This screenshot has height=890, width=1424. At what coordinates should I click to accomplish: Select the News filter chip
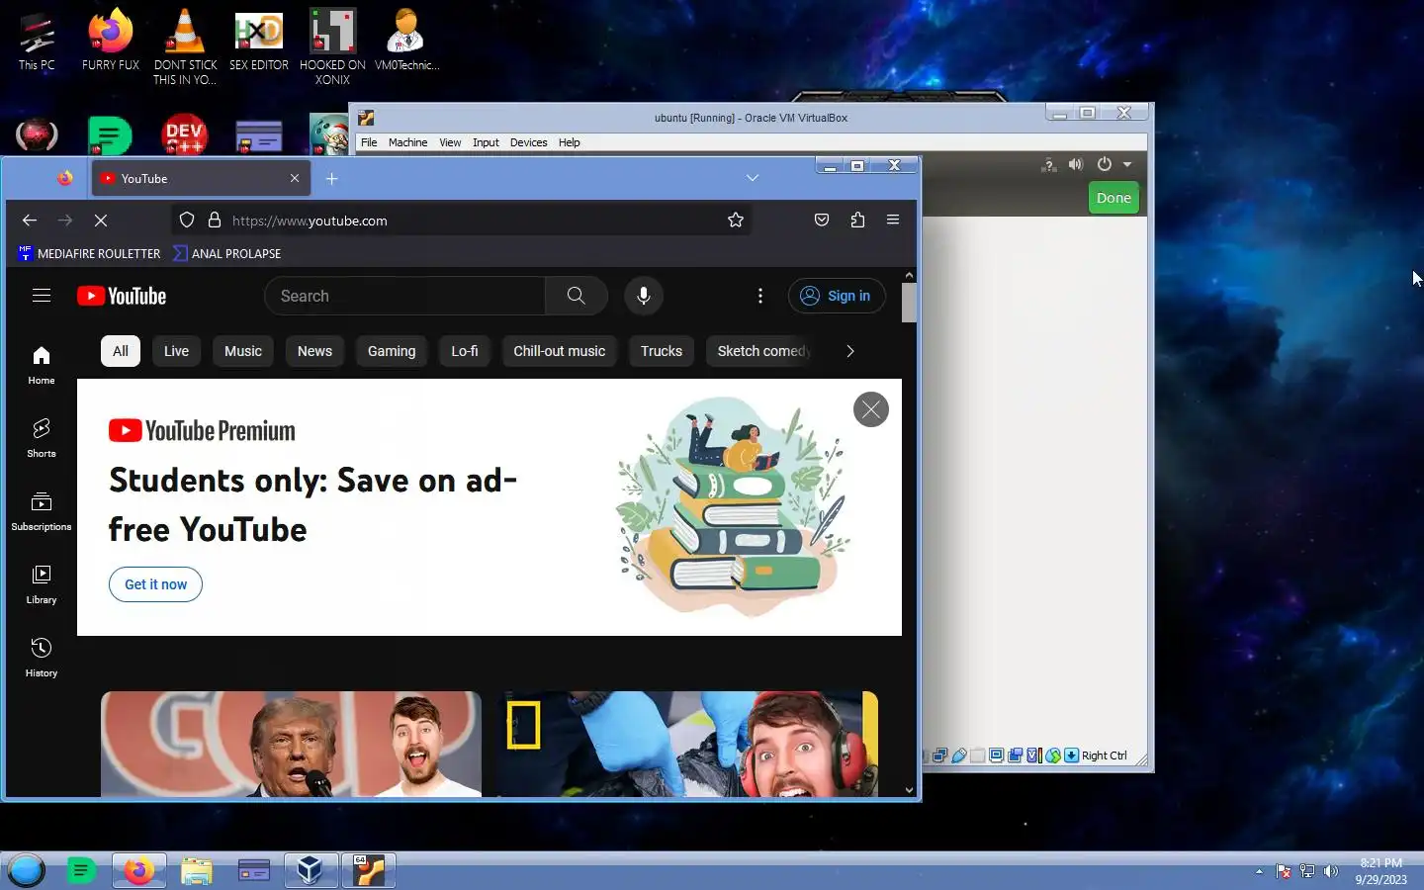[314, 351]
